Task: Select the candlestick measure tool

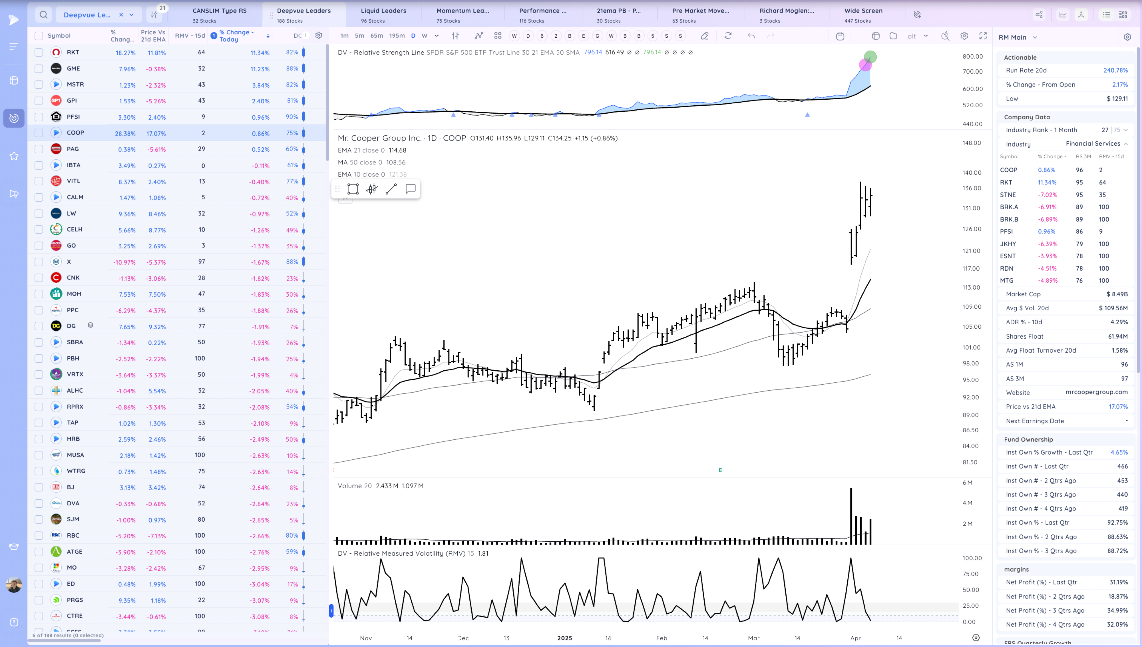Action: pyautogui.click(x=372, y=189)
